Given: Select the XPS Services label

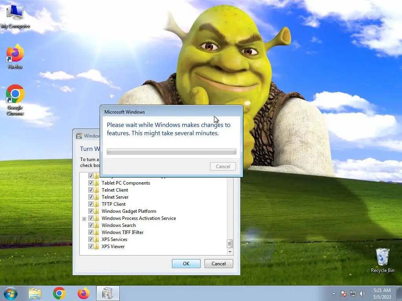Looking at the screenshot, I should pyautogui.click(x=114, y=239).
